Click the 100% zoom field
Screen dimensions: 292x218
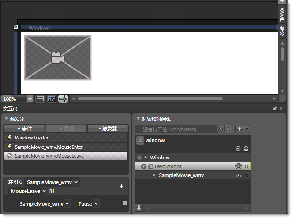pyautogui.click(x=14, y=99)
